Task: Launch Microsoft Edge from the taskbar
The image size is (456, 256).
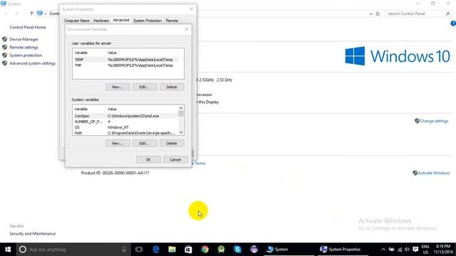Action: pyautogui.click(x=156, y=250)
